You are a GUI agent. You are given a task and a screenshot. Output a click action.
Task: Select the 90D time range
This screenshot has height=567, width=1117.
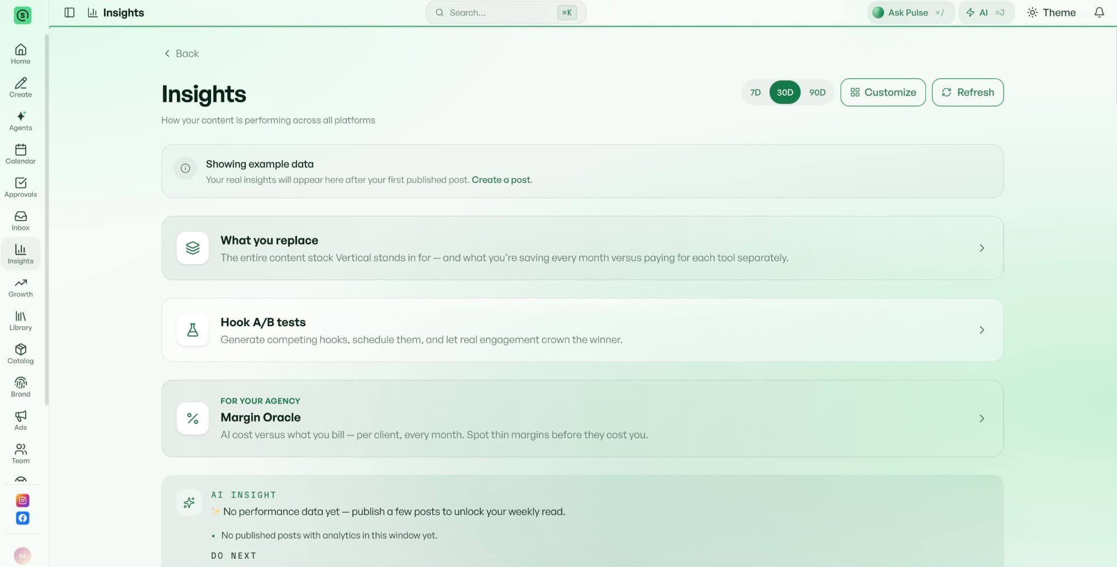(x=817, y=92)
